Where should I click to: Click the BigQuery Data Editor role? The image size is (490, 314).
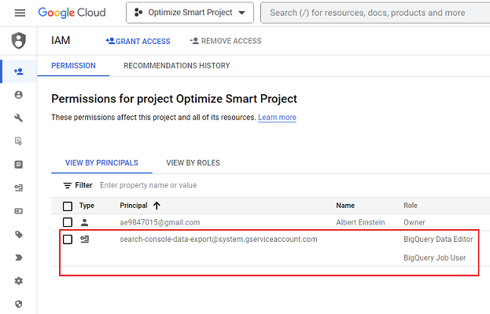[x=438, y=239]
